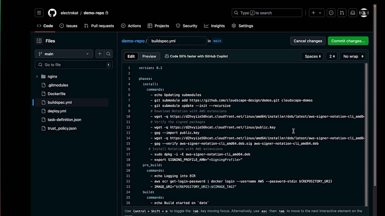This screenshot has height=216, width=385.
Task: Click the Copilot icon in editor toolbar
Action: pyautogui.click(x=167, y=56)
